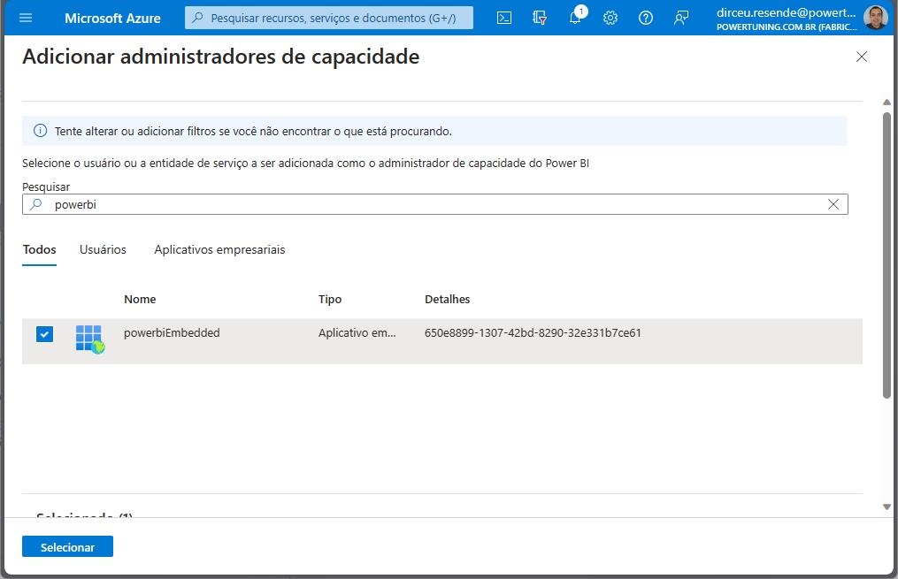
Task: Launch Cloud Shell from the top bar
Action: coord(504,18)
